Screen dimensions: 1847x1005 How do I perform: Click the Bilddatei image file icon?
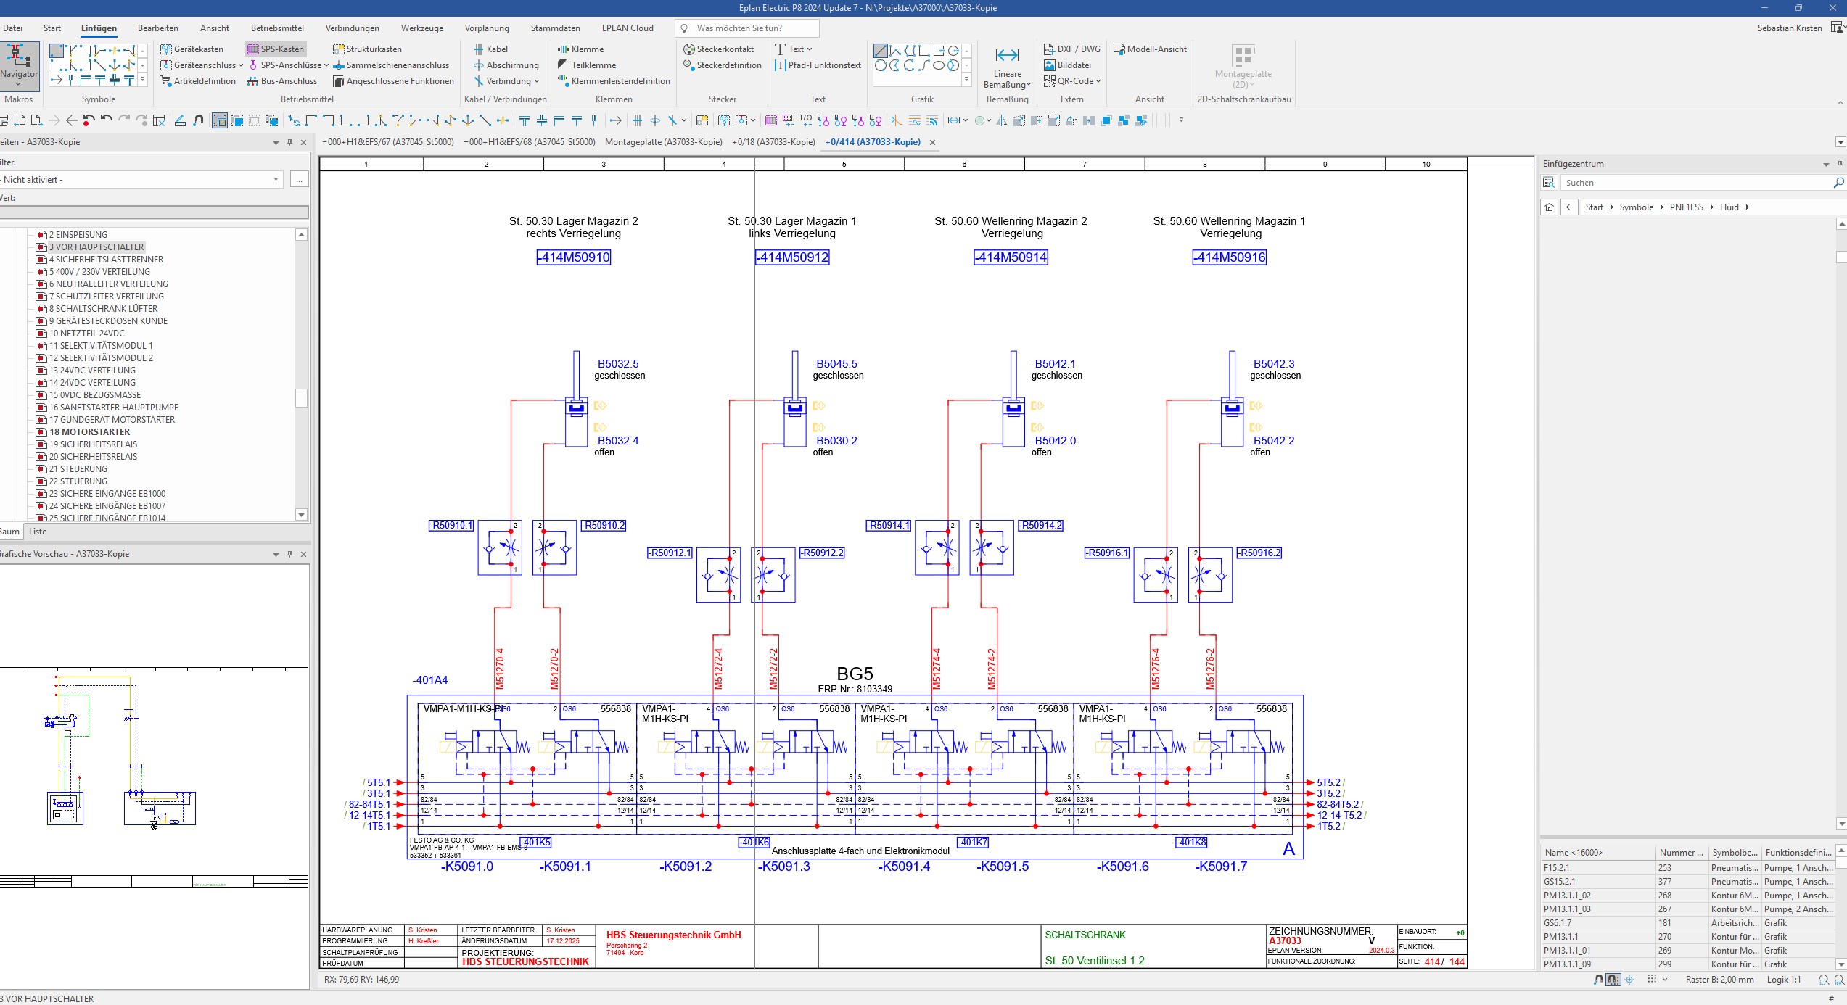pos(1050,65)
